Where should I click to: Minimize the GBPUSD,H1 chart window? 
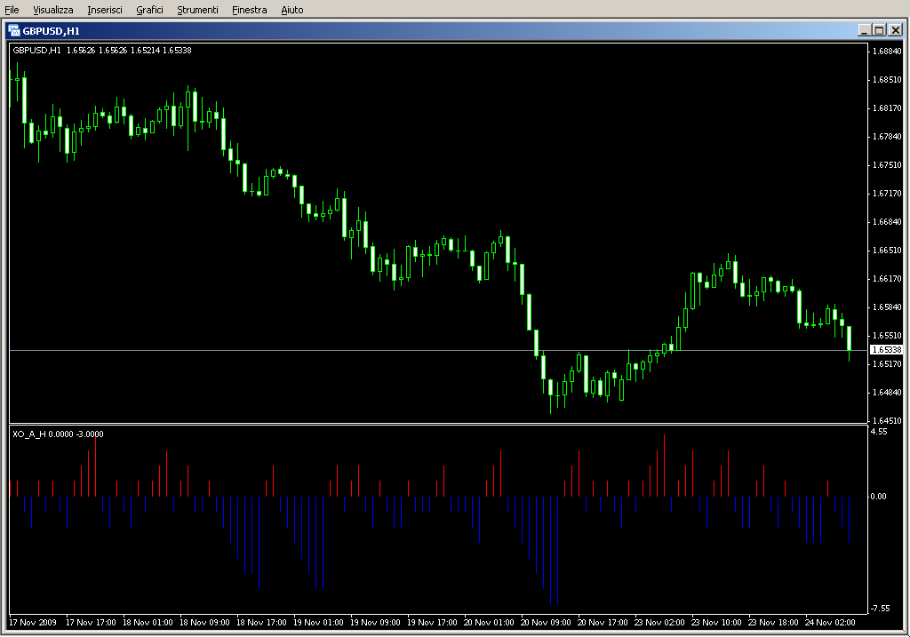point(865,29)
